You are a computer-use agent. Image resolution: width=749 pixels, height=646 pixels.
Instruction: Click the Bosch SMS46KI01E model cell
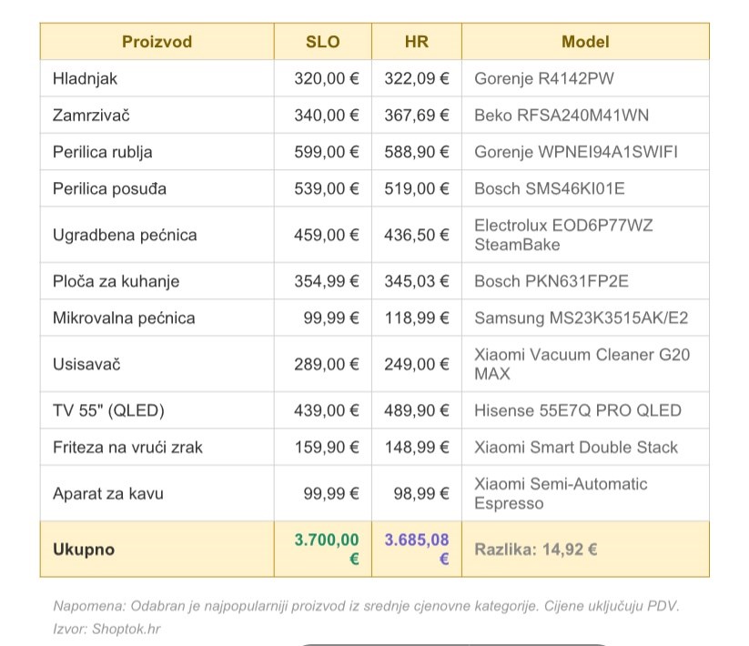[550, 189]
